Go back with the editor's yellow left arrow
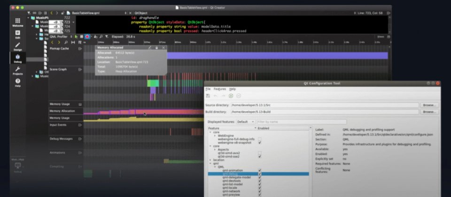The width and height of the screenshot is (451, 197). 52,13
